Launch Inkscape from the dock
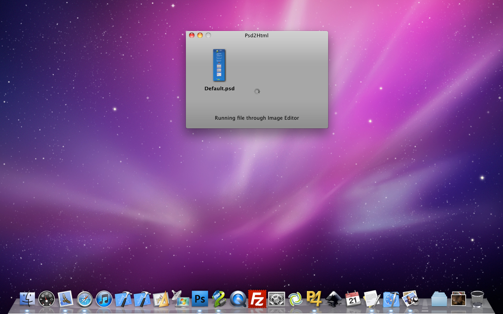The width and height of the screenshot is (503, 314). (x=334, y=299)
